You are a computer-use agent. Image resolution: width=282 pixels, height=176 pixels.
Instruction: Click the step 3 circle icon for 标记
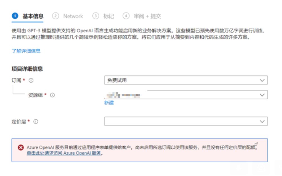tap(96, 16)
